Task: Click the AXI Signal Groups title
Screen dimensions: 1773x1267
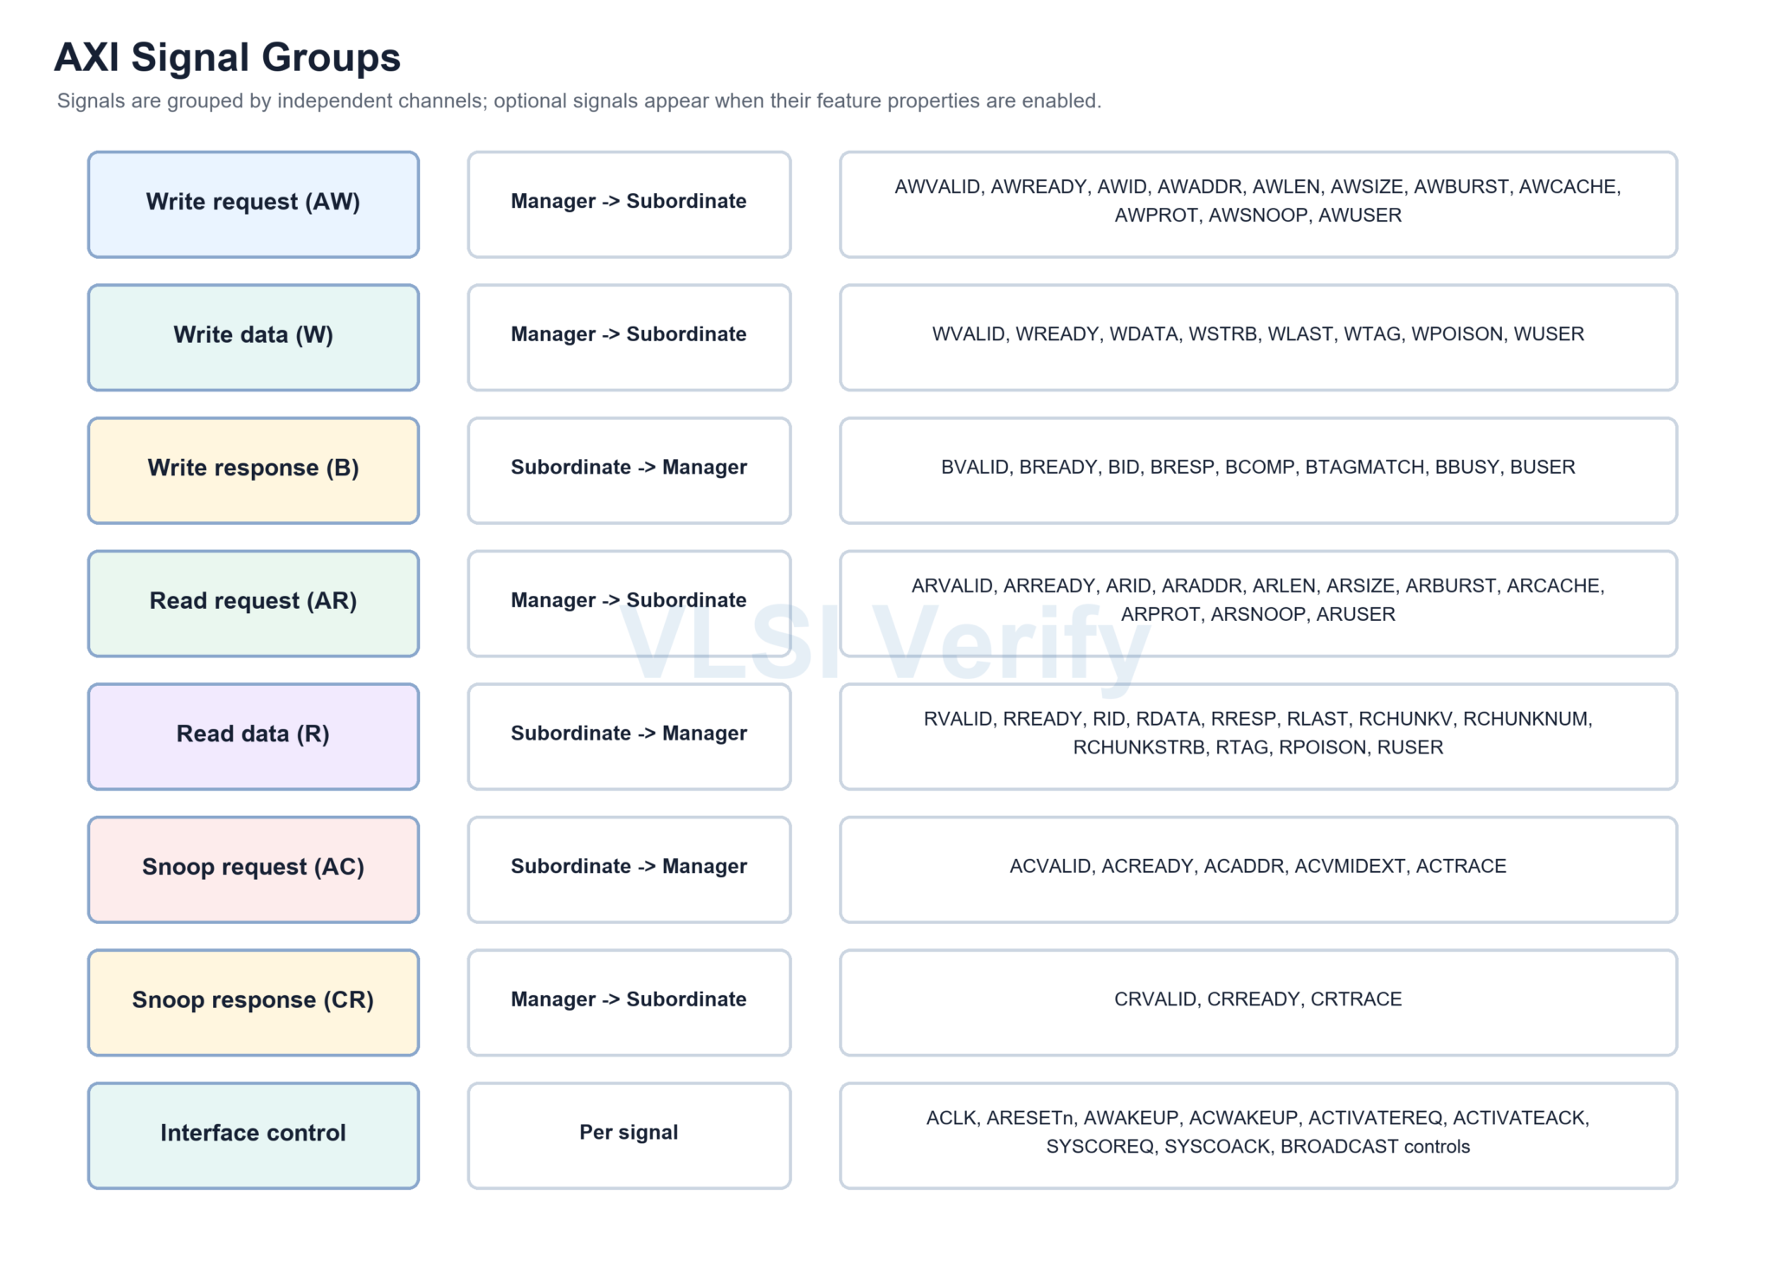Action: pyautogui.click(x=228, y=58)
